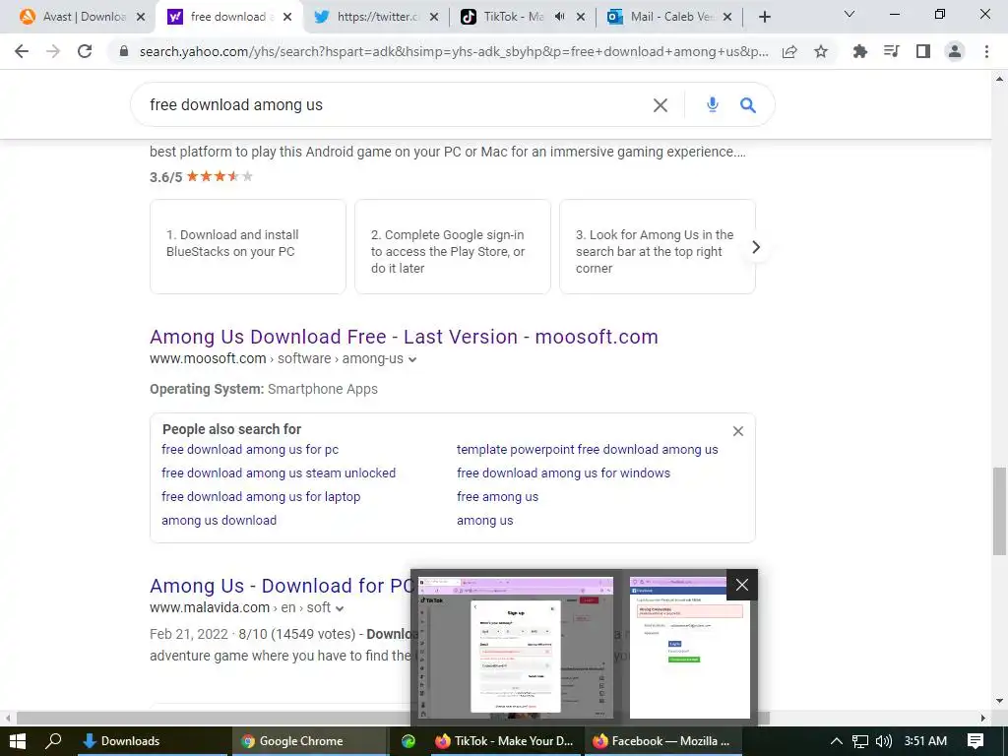This screenshot has width=1008, height=756.
Task: Open the Edge icon on taskbar
Action: (x=409, y=740)
